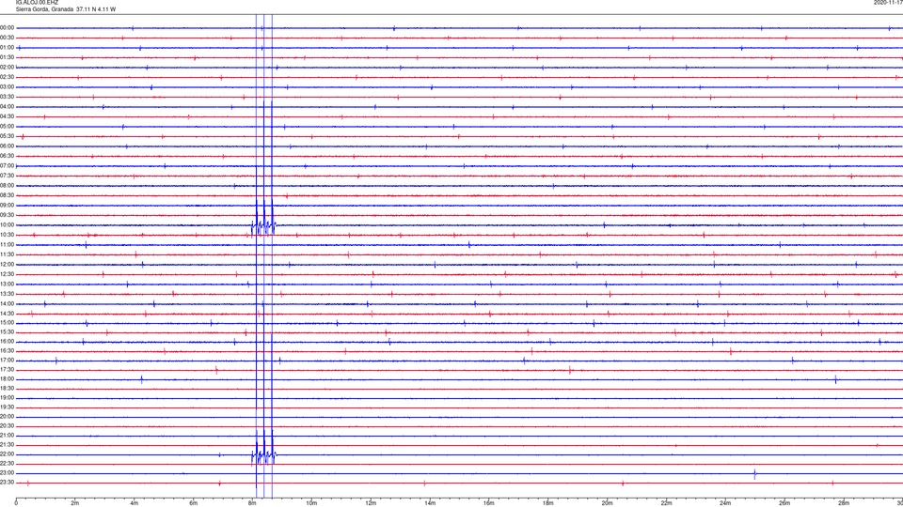Pick the 18m minute axis label
This screenshot has width=903, height=507.
(547, 503)
